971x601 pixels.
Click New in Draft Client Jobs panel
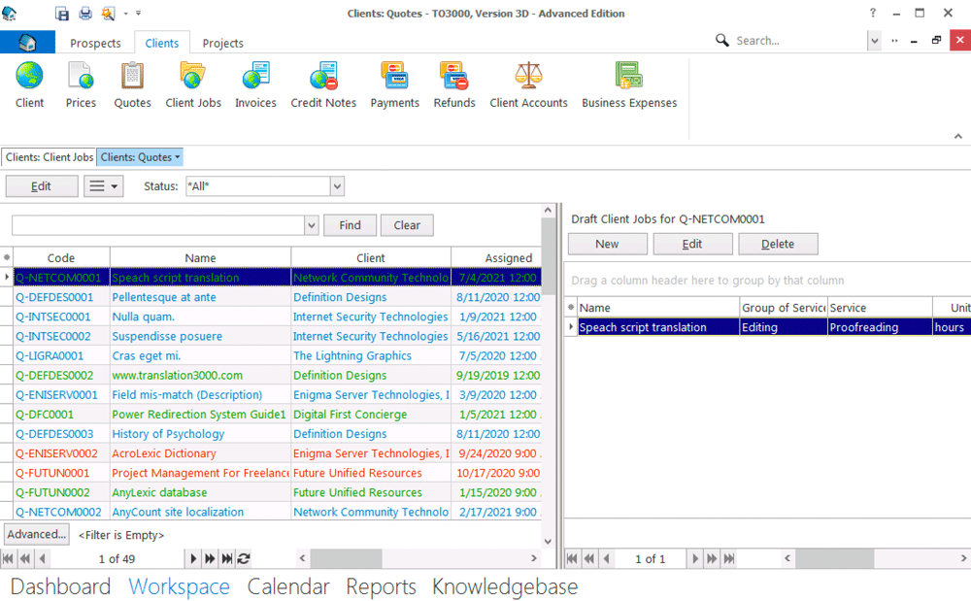click(x=607, y=244)
